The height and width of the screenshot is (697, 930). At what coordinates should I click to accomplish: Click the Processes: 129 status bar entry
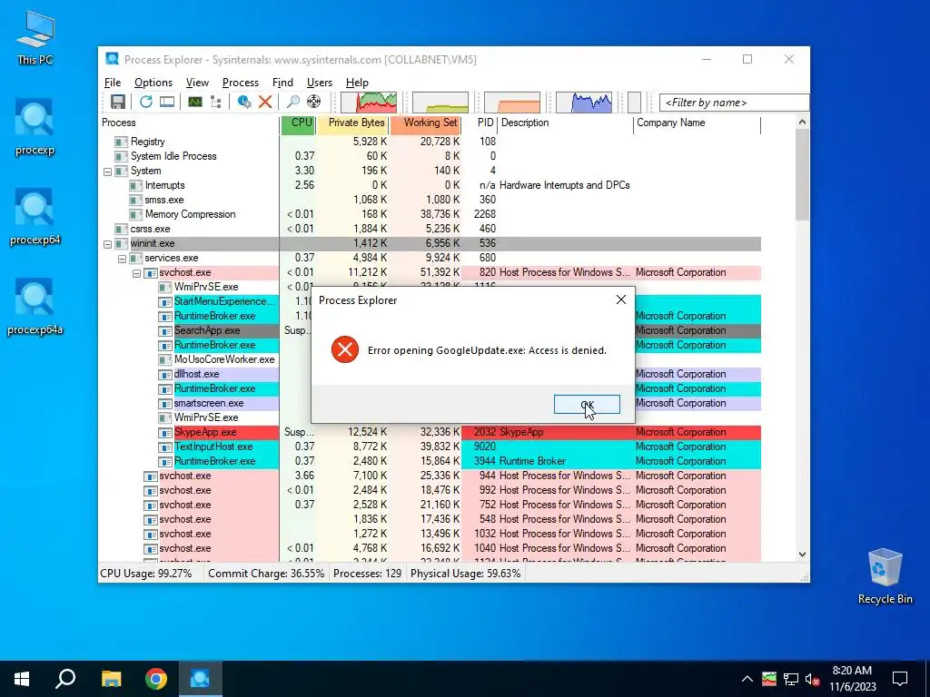coord(367,574)
